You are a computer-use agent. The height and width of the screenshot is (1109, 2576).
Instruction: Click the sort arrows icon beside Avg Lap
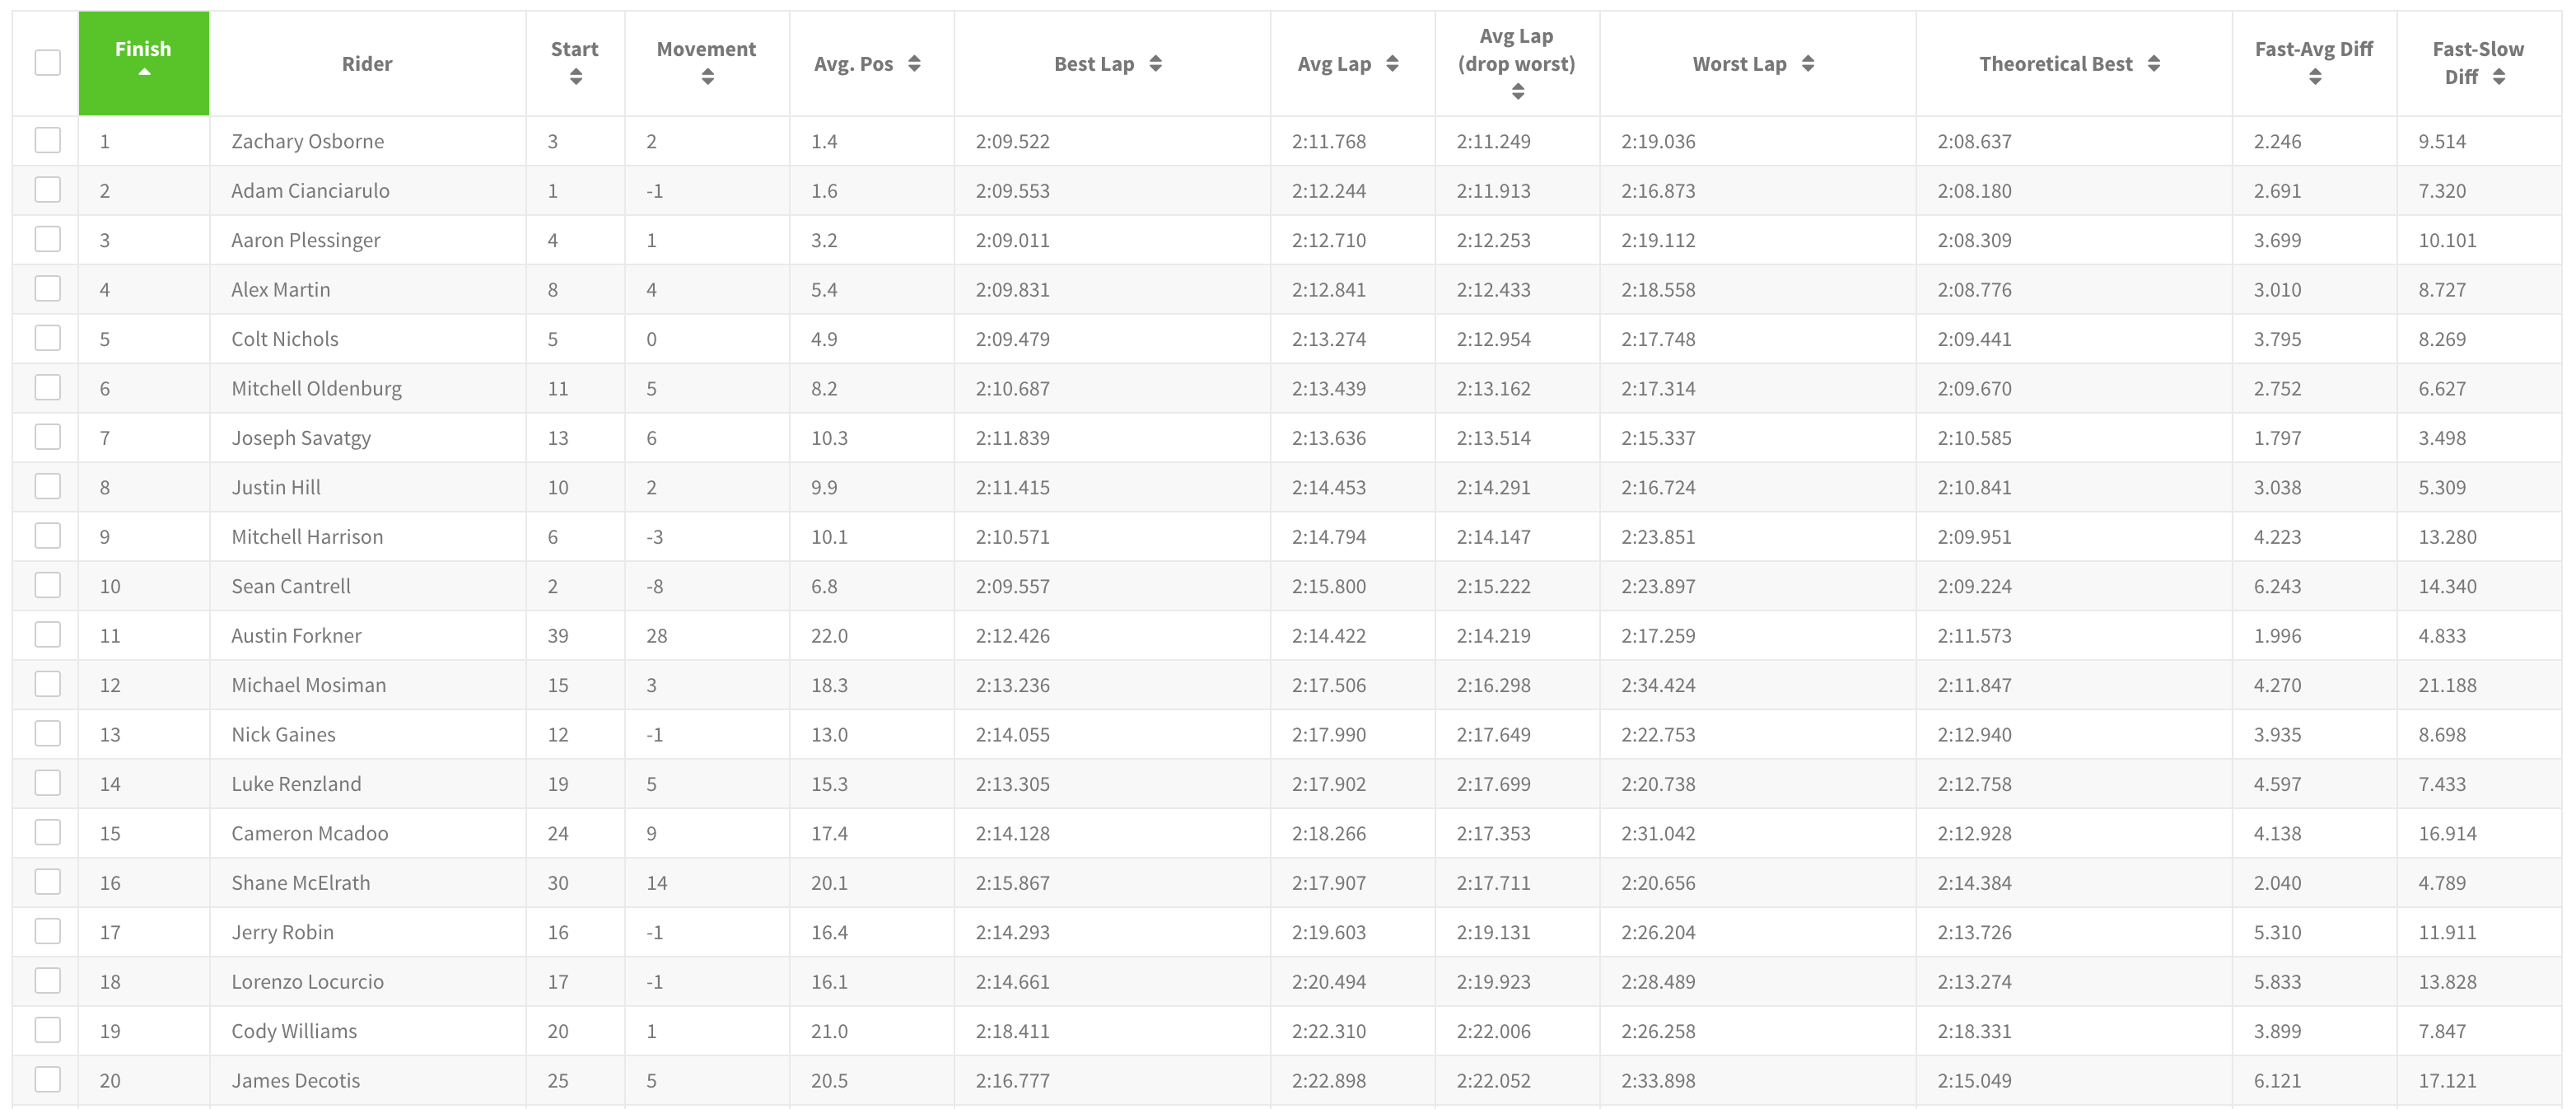[x=1392, y=64]
